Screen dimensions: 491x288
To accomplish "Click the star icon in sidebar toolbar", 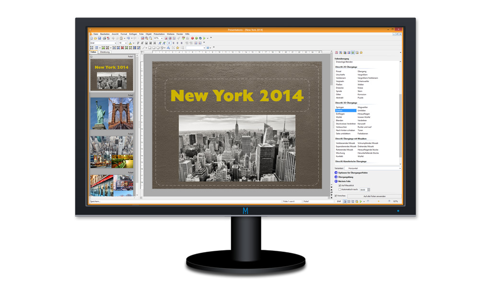I will (361, 53).
